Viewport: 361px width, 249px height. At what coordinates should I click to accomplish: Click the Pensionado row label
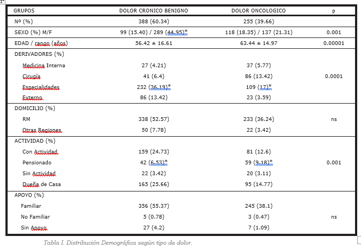click(x=37, y=163)
